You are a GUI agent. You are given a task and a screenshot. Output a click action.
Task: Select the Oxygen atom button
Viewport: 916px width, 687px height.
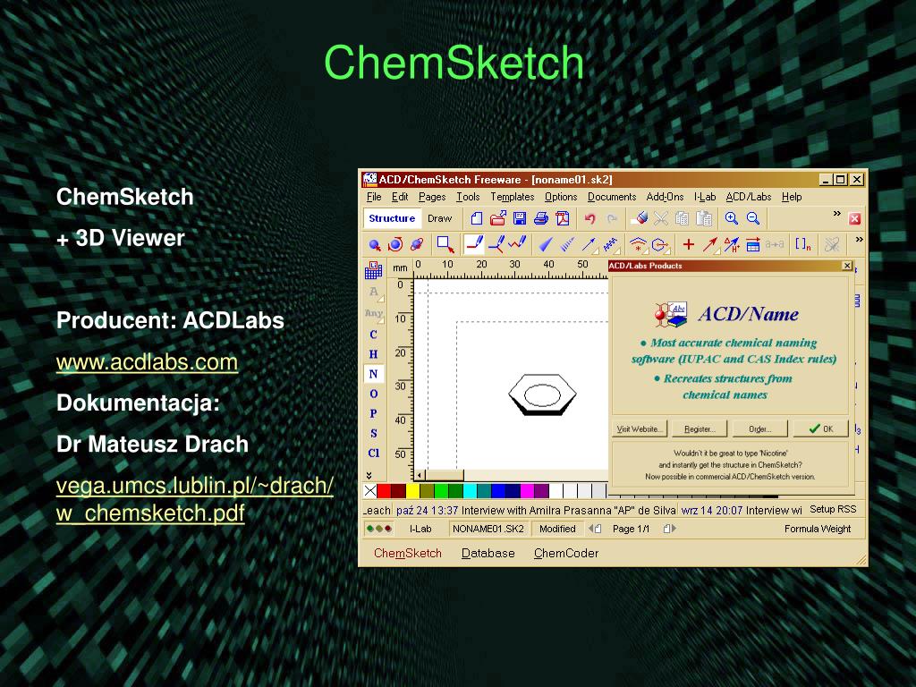tap(373, 394)
